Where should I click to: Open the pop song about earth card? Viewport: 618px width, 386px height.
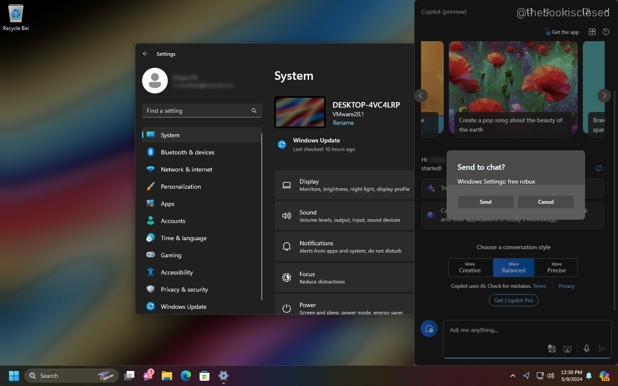tap(513, 89)
